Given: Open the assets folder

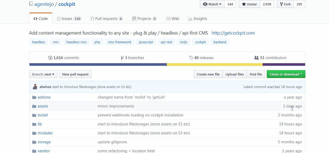Looking at the screenshot, I should tap(43, 106).
